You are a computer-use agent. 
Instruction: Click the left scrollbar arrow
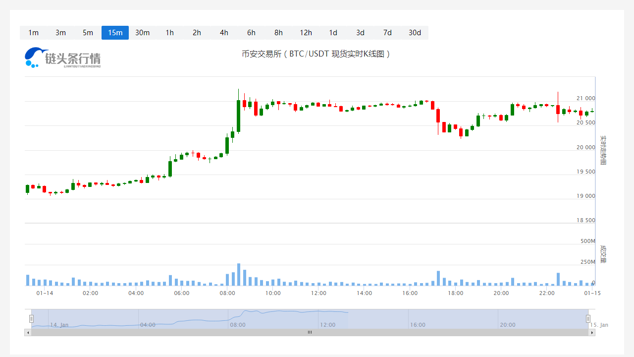point(28,332)
